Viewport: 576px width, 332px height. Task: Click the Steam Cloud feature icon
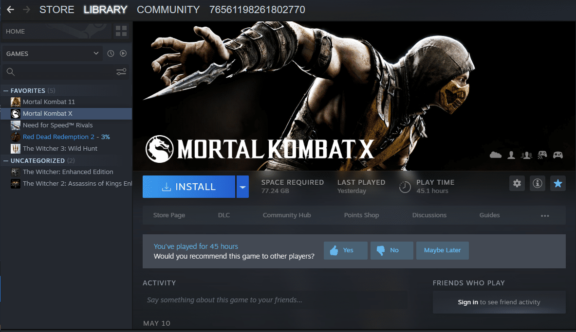tap(496, 155)
